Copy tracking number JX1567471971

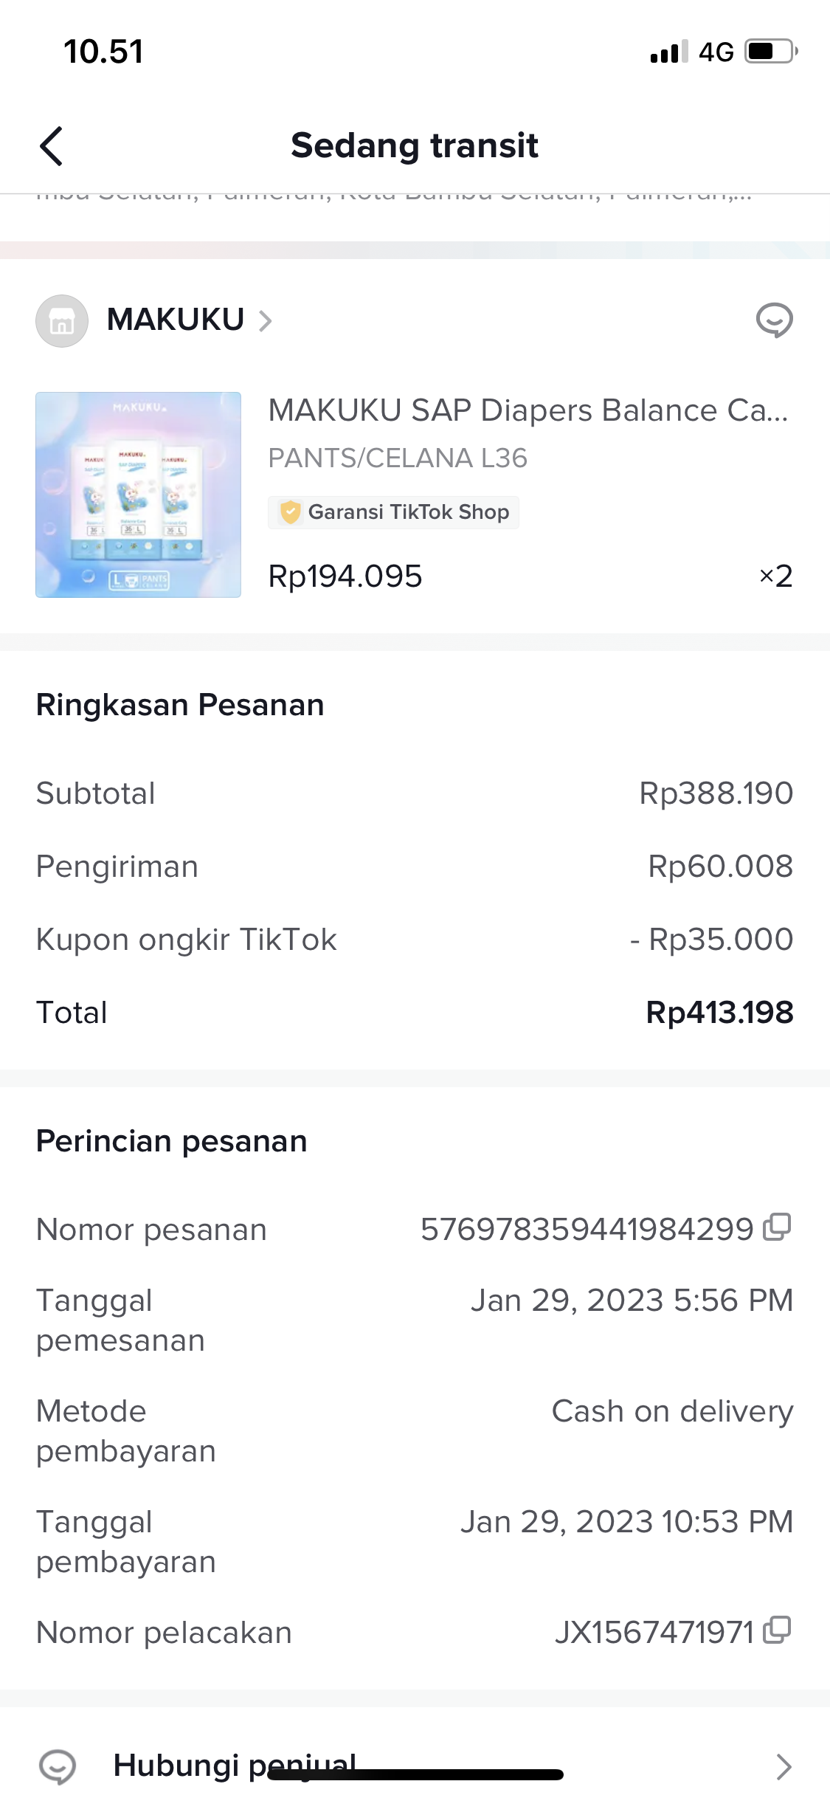coord(777,1630)
